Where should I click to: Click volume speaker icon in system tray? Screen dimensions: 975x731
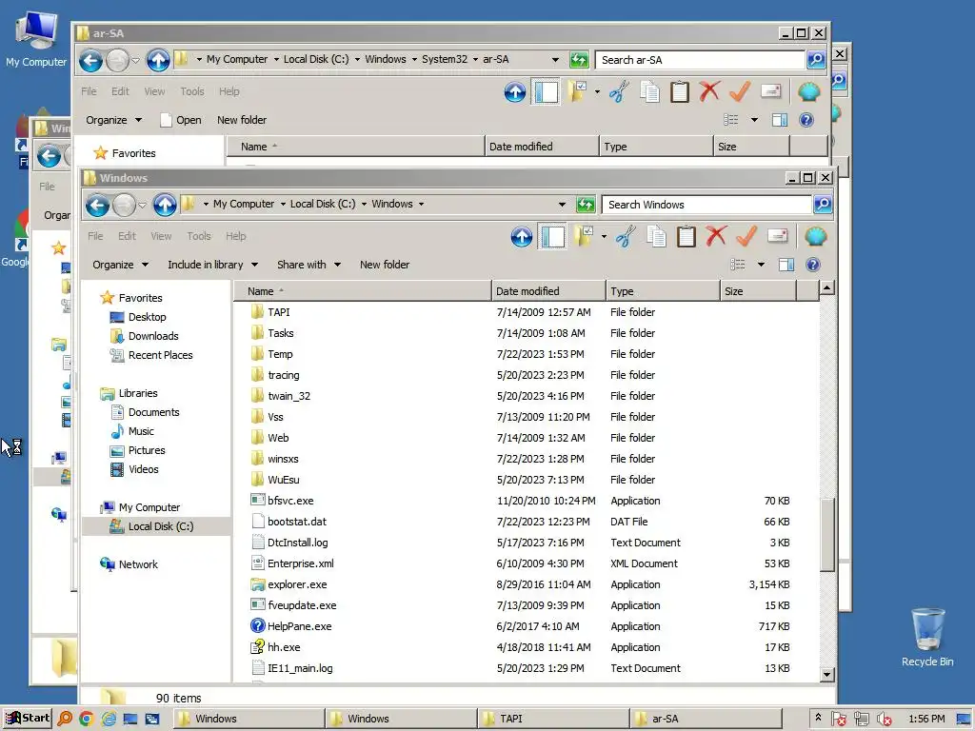point(885,720)
